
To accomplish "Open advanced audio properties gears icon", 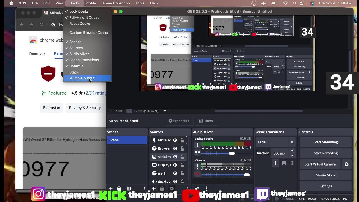I will coord(197,189).
